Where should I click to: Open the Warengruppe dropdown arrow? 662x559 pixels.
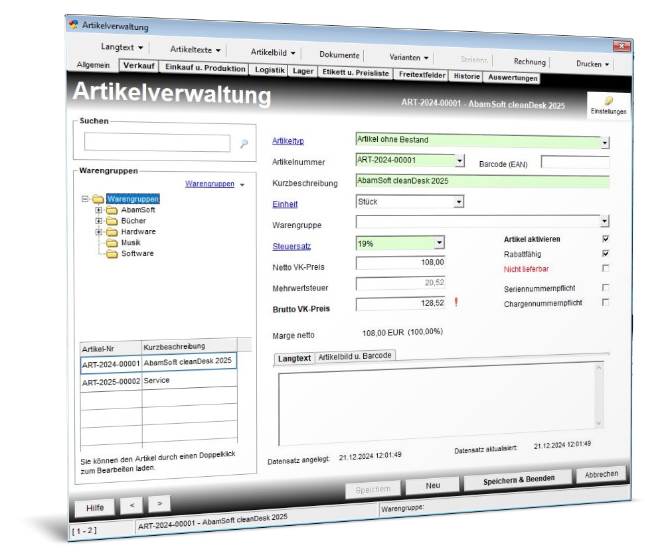605,220
